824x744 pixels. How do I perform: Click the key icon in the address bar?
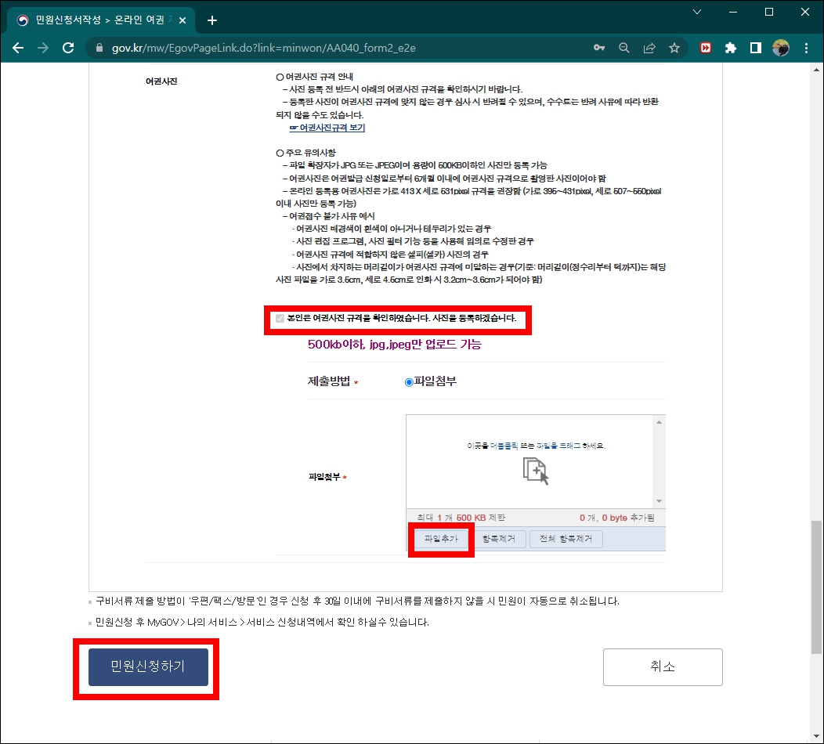pyautogui.click(x=599, y=48)
